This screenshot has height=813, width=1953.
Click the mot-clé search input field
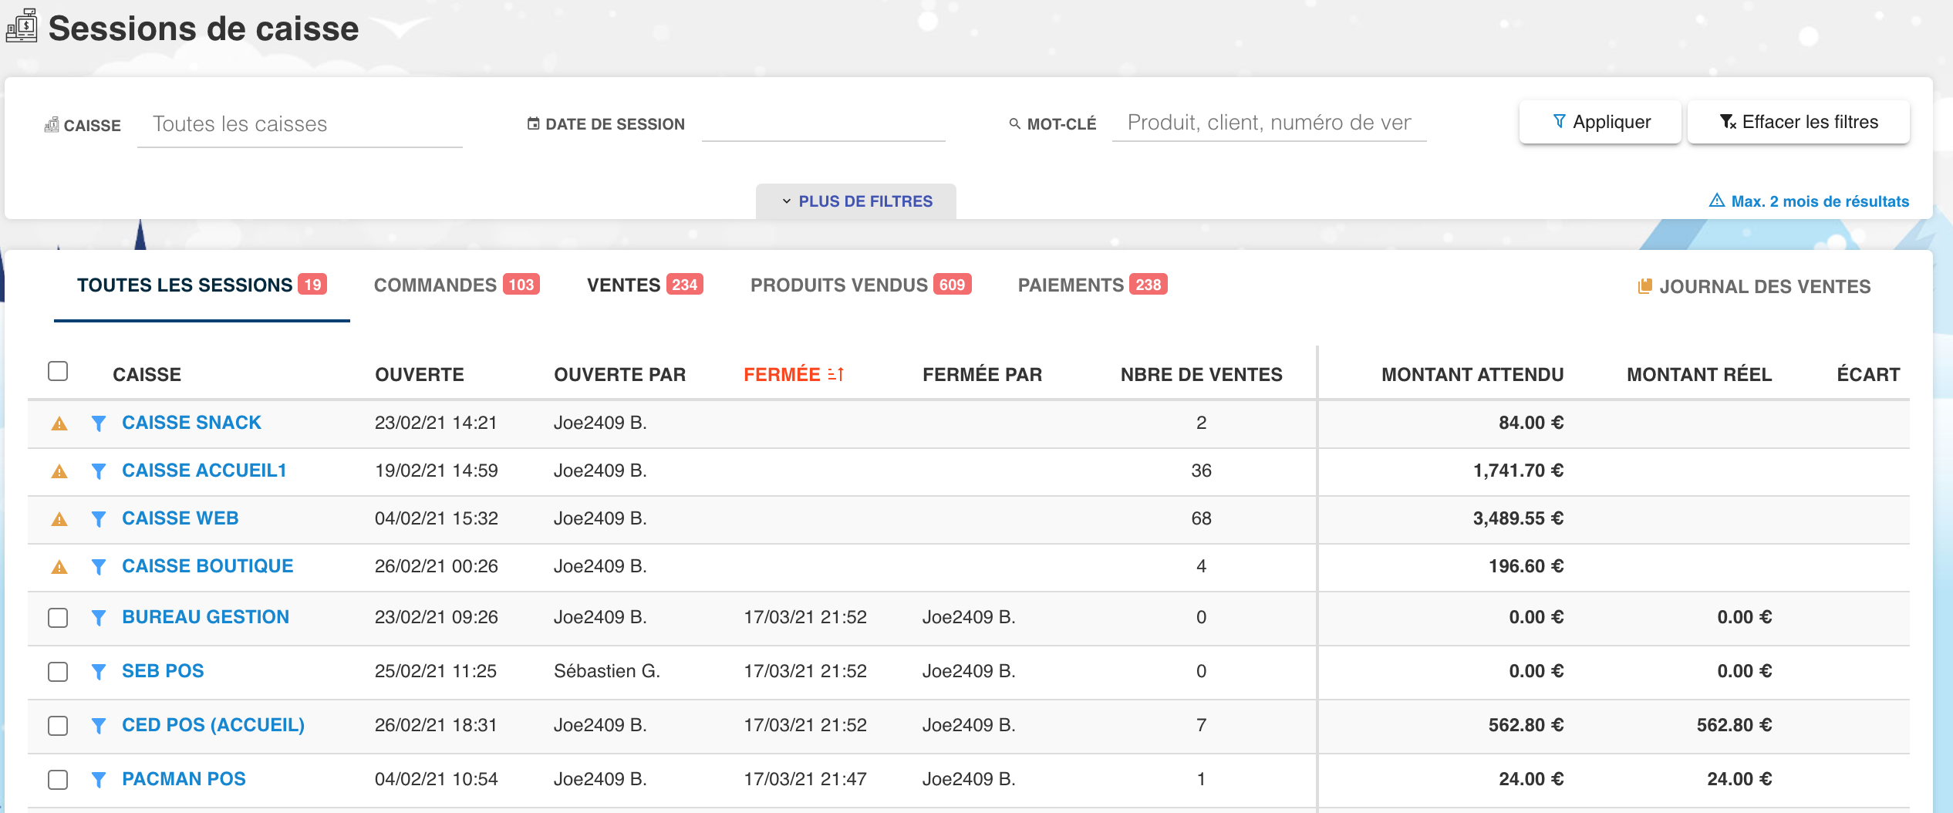pyautogui.click(x=1269, y=123)
